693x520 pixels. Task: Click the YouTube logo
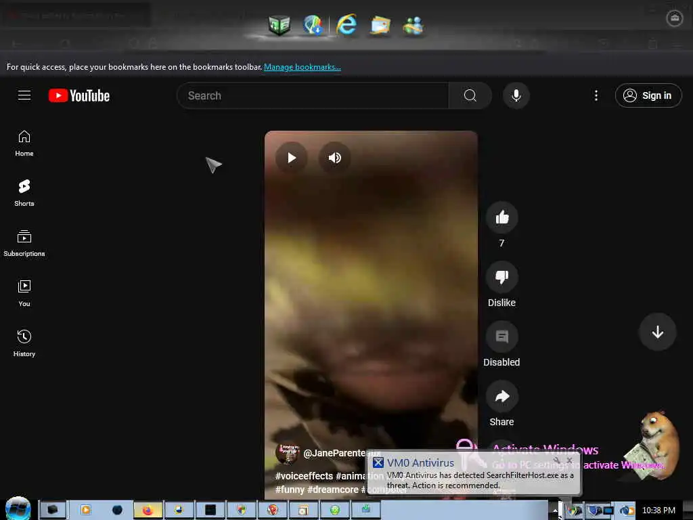pyautogui.click(x=79, y=95)
